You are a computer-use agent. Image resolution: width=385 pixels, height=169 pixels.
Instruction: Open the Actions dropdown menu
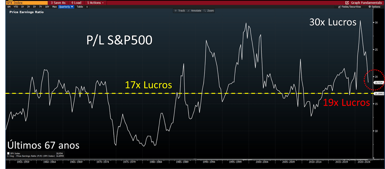pyautogui.click(x=95, y=3)
